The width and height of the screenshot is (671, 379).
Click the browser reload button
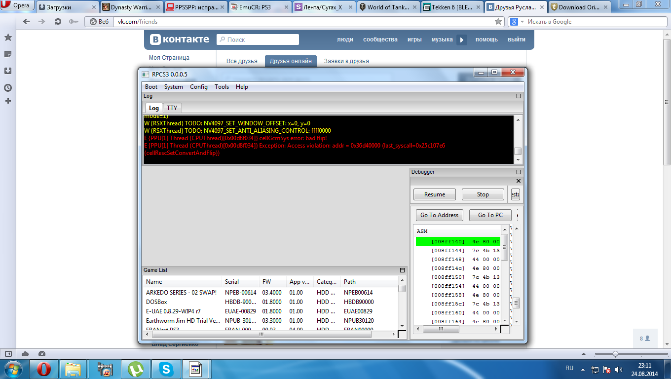pos(58,22)
